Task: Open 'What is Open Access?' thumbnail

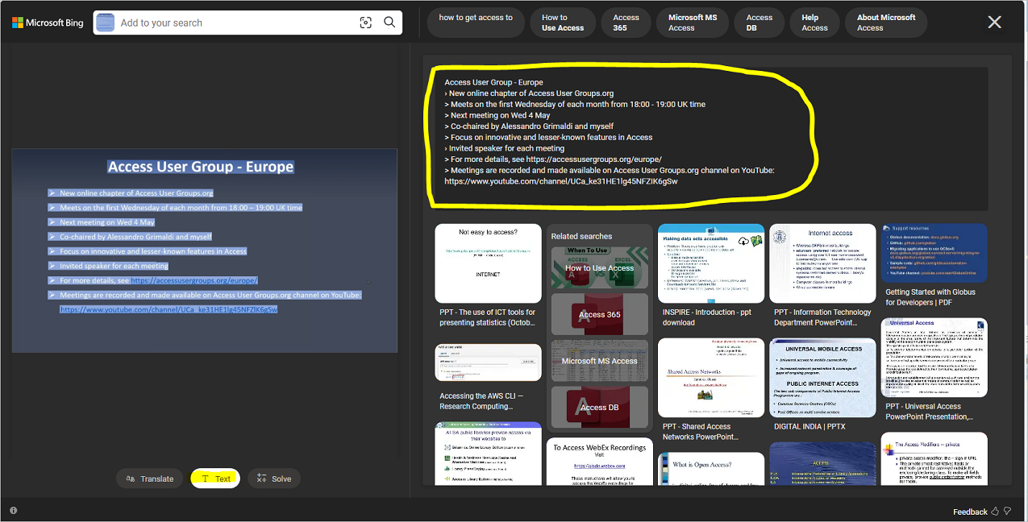Action: [711, 469]
